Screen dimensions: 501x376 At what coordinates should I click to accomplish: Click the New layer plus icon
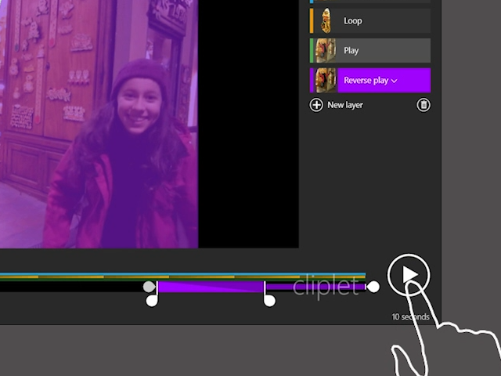click(x=316, y=105)
